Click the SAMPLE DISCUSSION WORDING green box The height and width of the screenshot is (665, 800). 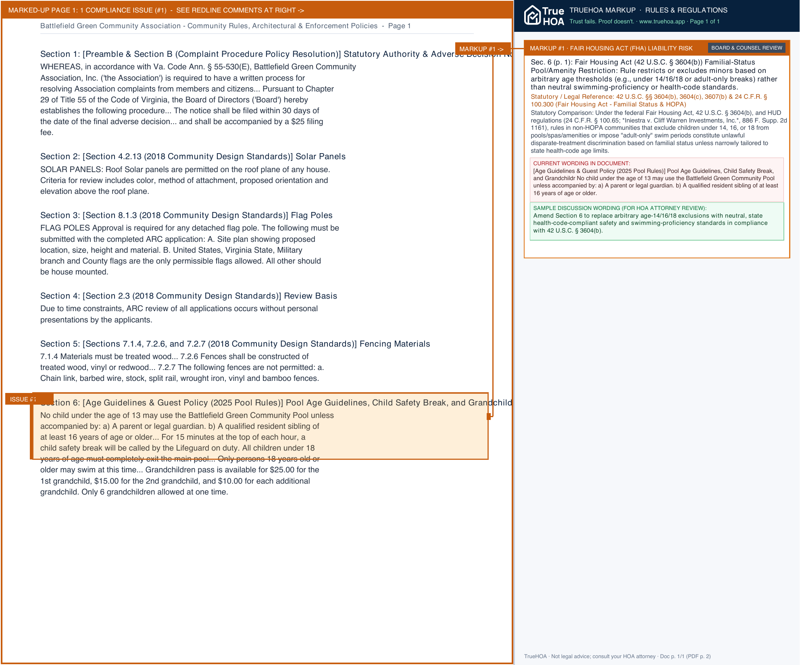click(x=656, y=221)
